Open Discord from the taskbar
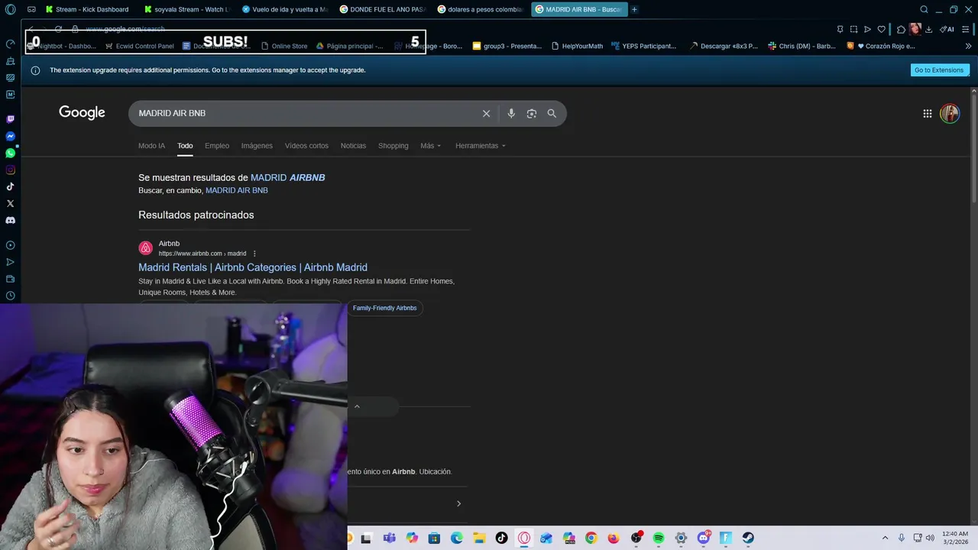 (x=704, y=538)
